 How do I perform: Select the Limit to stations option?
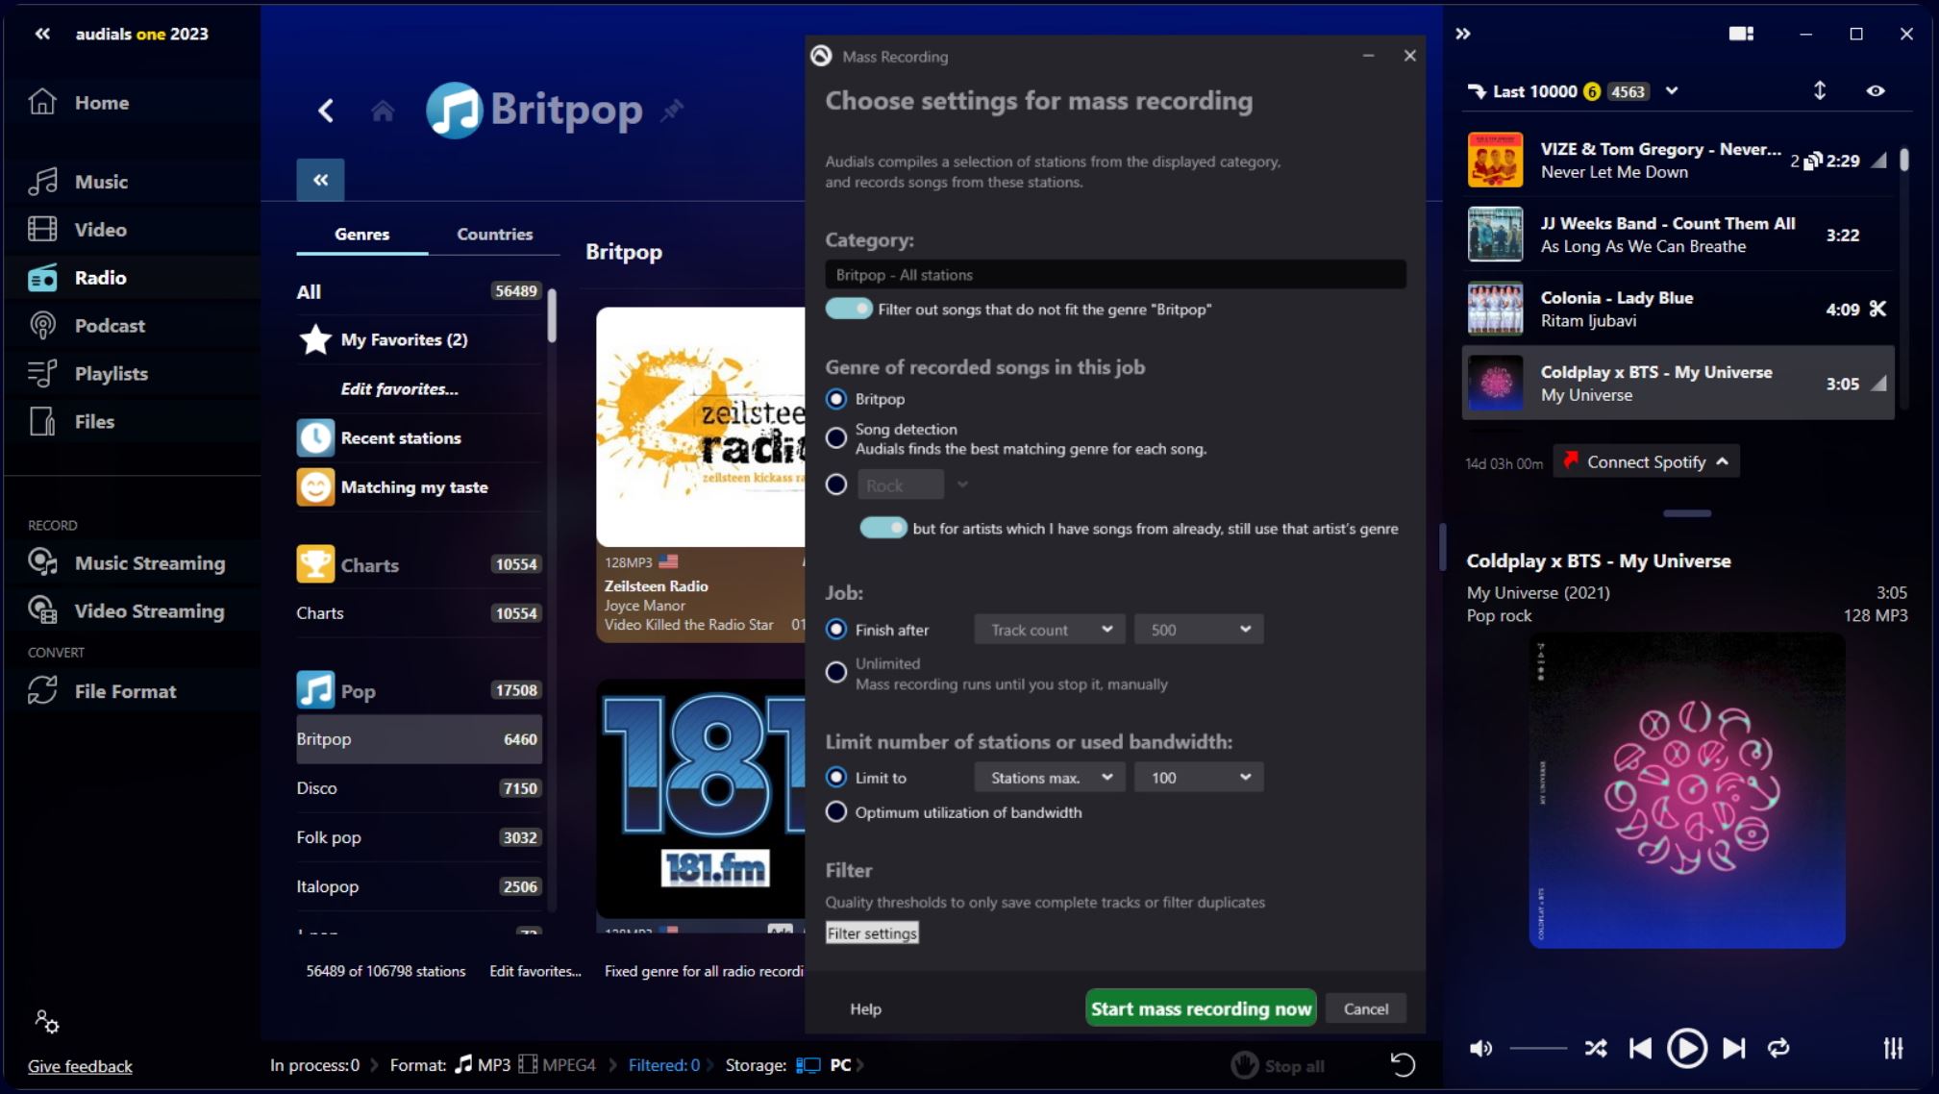(x=836, y=778)
